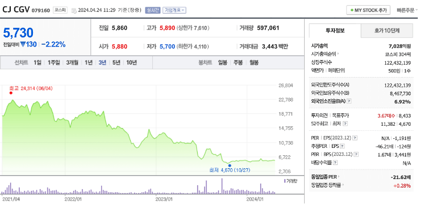
Task: Click the calendar icon beside the date
Action: click(74, 11)
